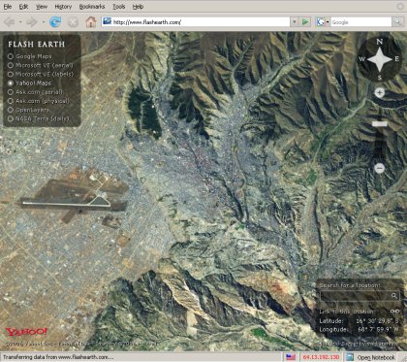Pan east using compass E

397,59
